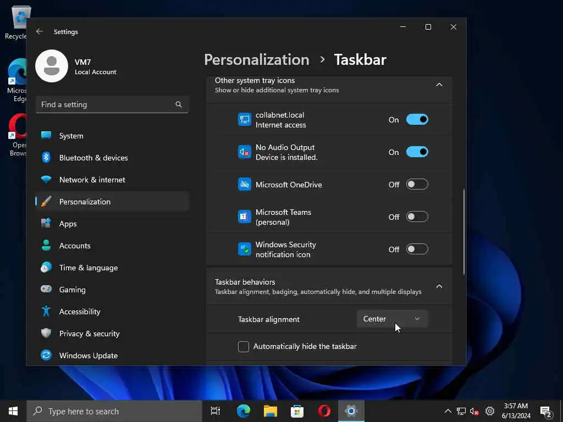Collapse the Other system tray icons section
The height and width of the screenshot is (422, 563).
439,85
